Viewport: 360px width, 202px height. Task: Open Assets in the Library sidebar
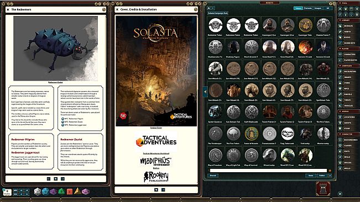coord(348,31)
